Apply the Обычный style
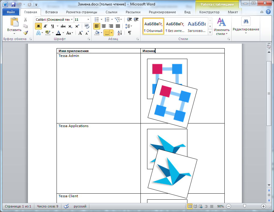274x212 pixels. pyautogui.click(x=153, y=26)
